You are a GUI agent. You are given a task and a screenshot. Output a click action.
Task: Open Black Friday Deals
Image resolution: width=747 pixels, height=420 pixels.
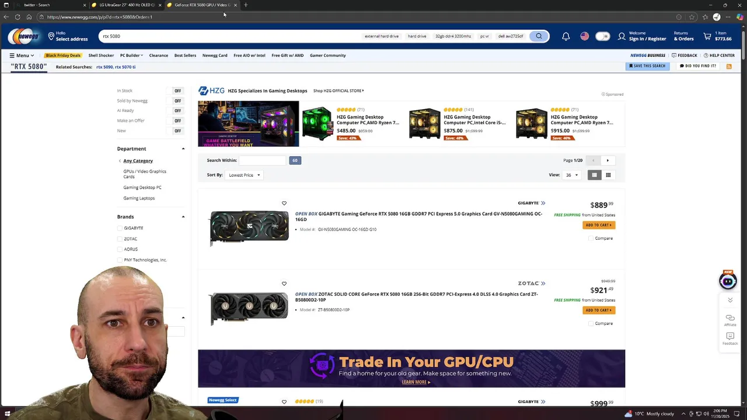click(x=63, y=55)
